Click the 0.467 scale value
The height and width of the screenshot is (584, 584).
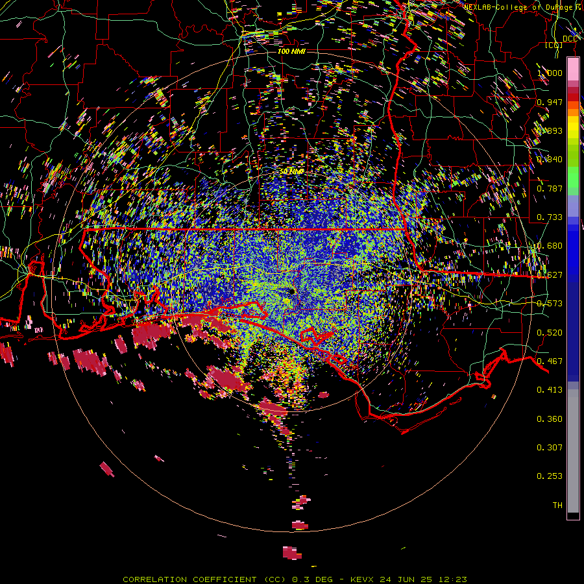coord(550,361)
